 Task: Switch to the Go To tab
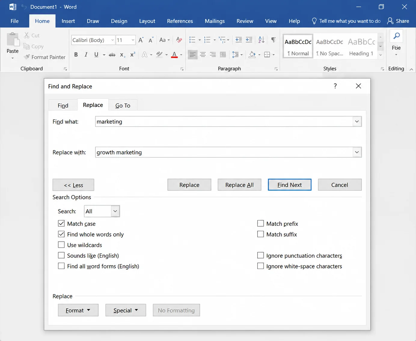[x=123, y=105]
